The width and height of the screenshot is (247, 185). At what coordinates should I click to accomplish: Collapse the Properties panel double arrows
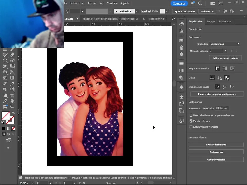coord(244,17)
